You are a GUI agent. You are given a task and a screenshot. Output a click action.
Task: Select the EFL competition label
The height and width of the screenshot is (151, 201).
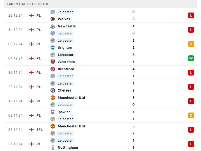(x=39, y=130)
